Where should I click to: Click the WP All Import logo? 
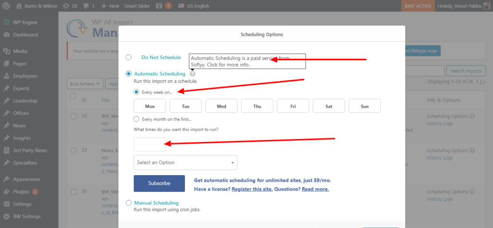point(77,27)
